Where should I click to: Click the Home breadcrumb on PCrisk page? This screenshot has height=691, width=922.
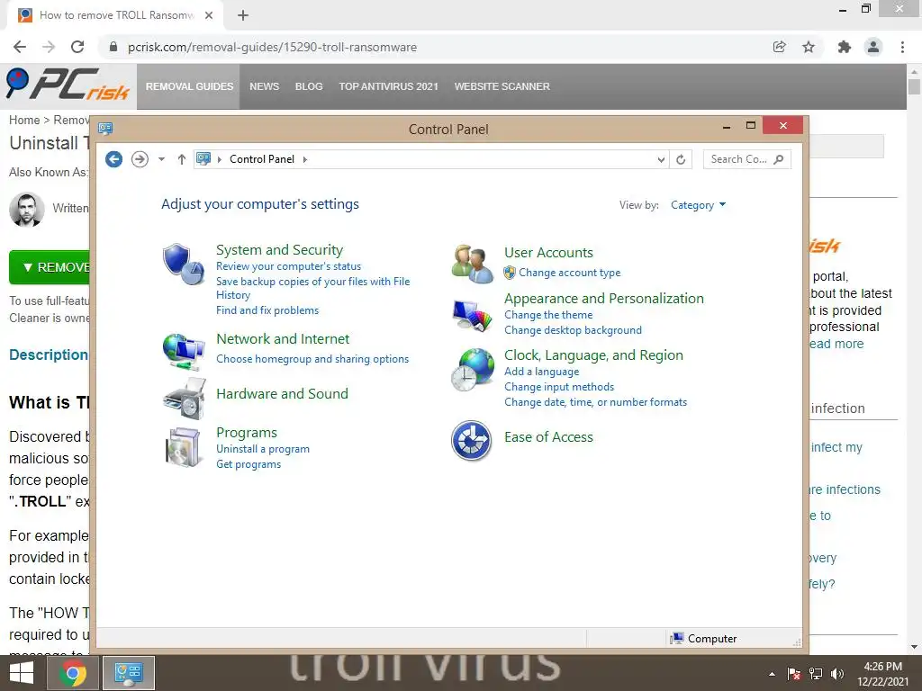click(24, 120)
